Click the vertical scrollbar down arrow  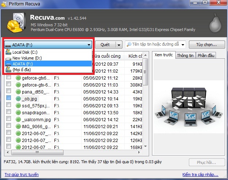point(145,146)
